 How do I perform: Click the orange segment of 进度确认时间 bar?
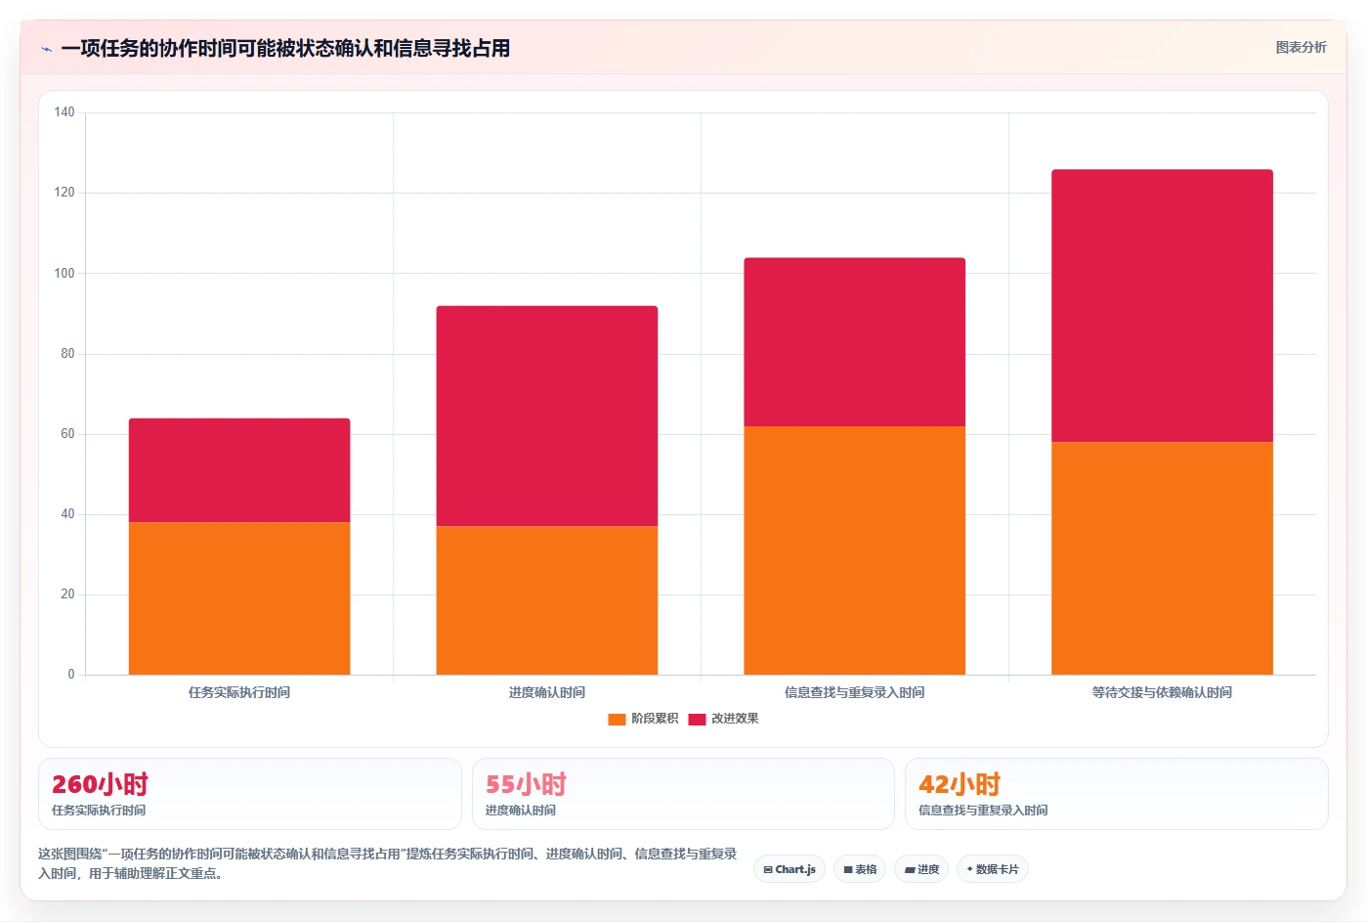point(547,600)
